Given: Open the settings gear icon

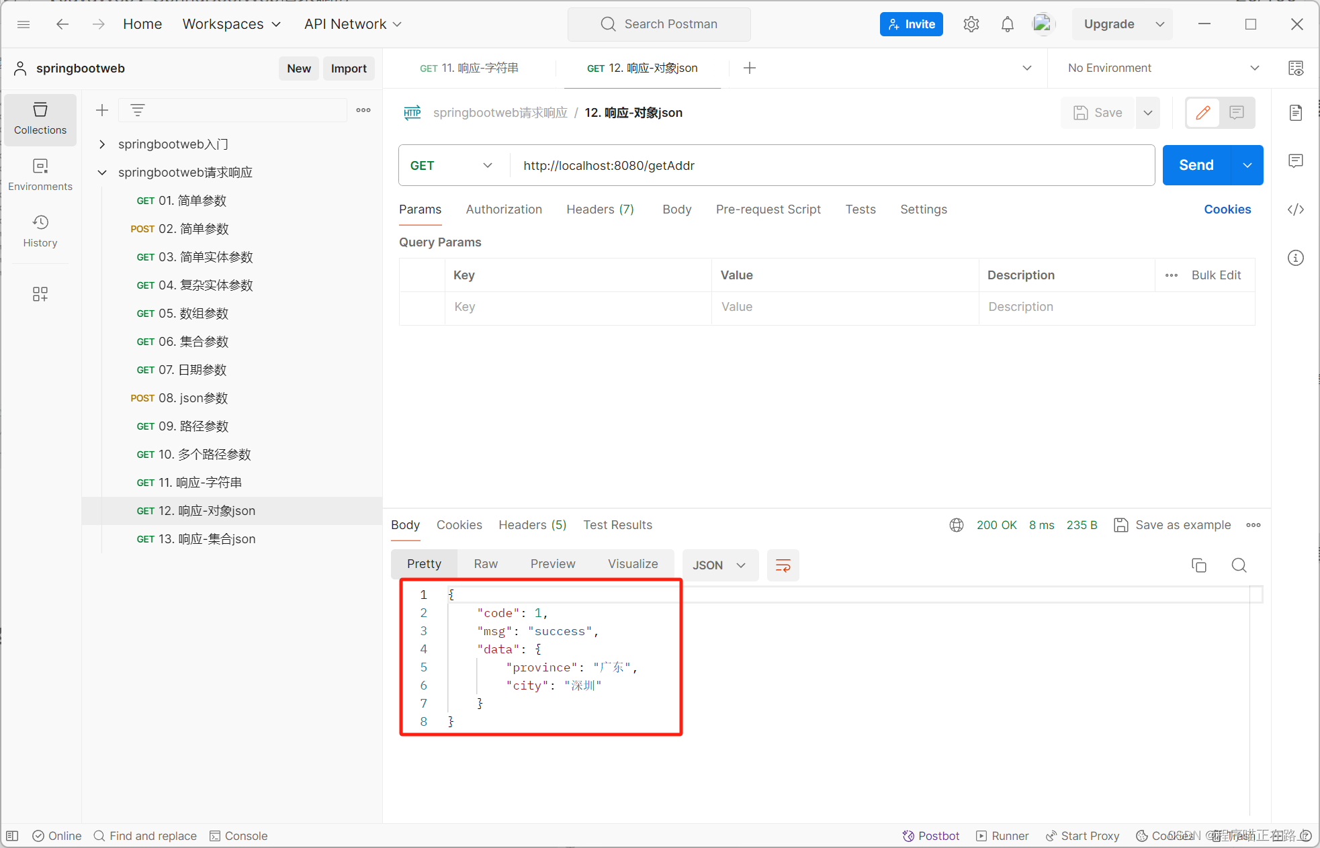Looking at the screenshot, I should (971, 24).
